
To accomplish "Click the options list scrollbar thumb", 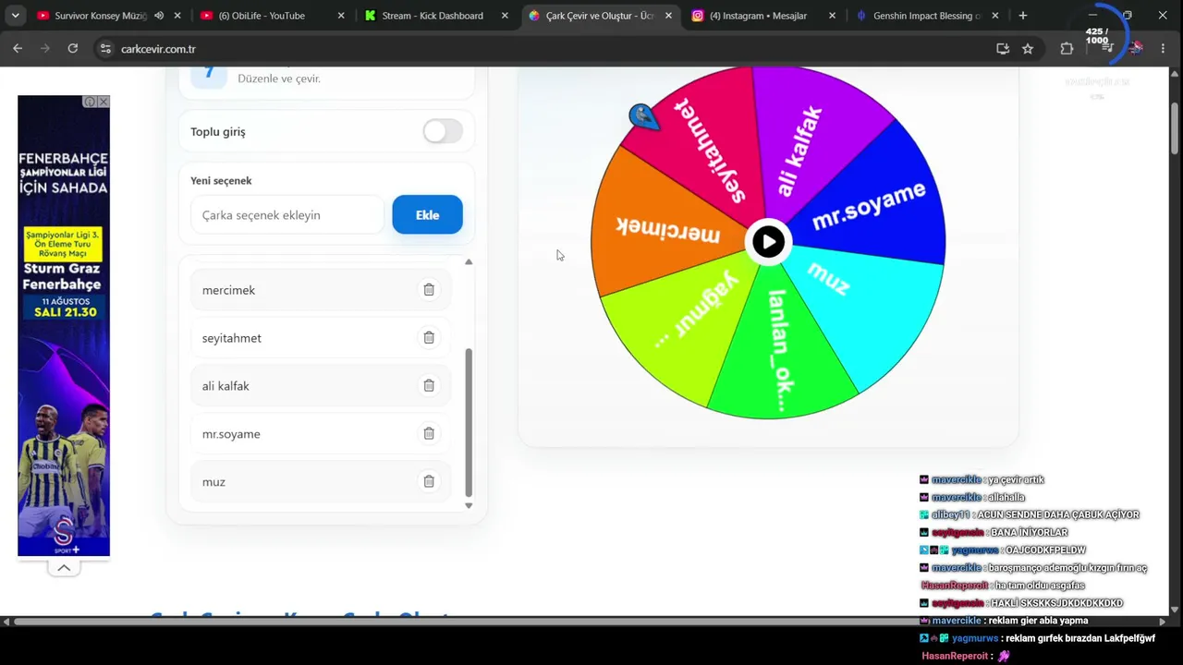I will click(469, 423).
